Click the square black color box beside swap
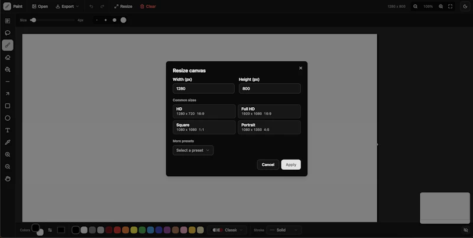Screen dimensions: 473x238 coord(61,230)
